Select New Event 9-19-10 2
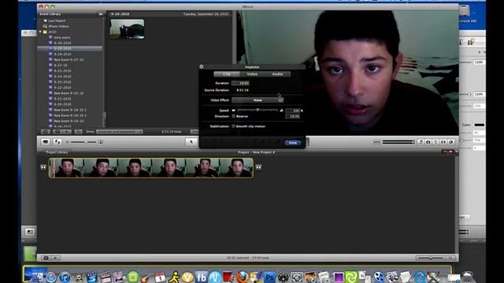This screenshot has height=283, width=504. [x=70, y=110]
